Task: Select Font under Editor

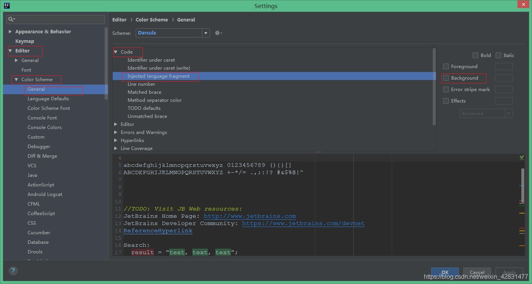Action: (x=26, y=70)
